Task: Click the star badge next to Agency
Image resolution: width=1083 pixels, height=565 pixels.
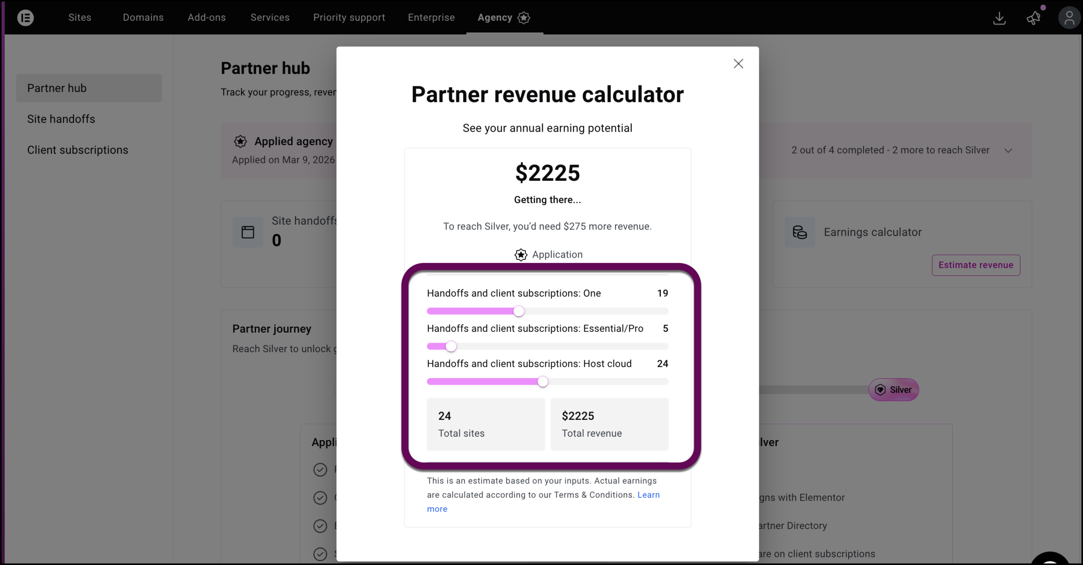Action: (x=524, y=18)
